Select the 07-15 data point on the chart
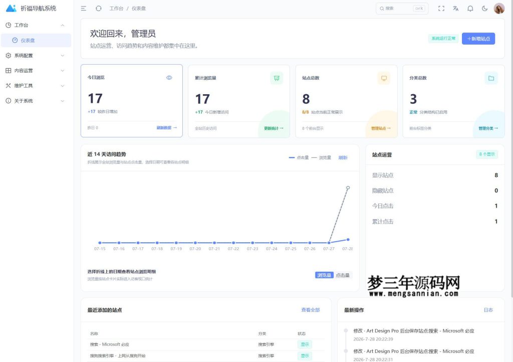Viewport: 513px width, 362px height. click(x=100, y=243)
